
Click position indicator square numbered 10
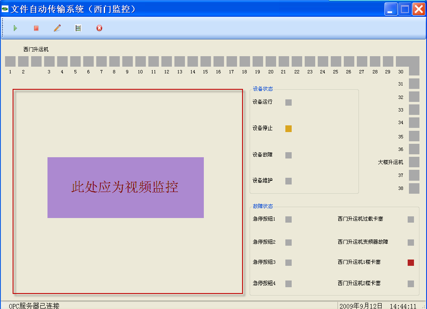coord(140,61)
